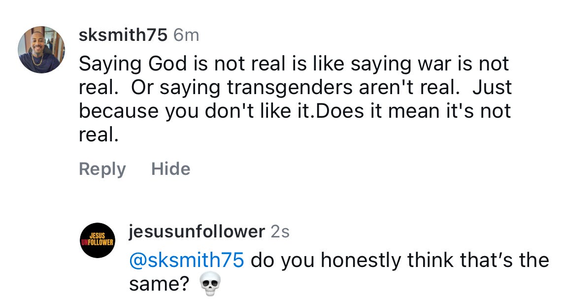The image size is (566, 299).
Task: Click the blue @sksmith75 mention
Action: coord(186,260)
